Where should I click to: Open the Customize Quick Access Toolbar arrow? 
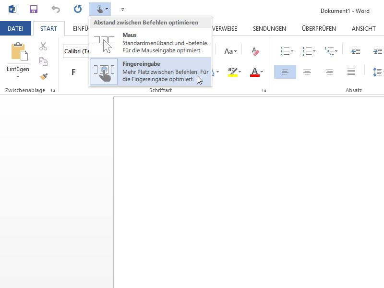[122, 10]
